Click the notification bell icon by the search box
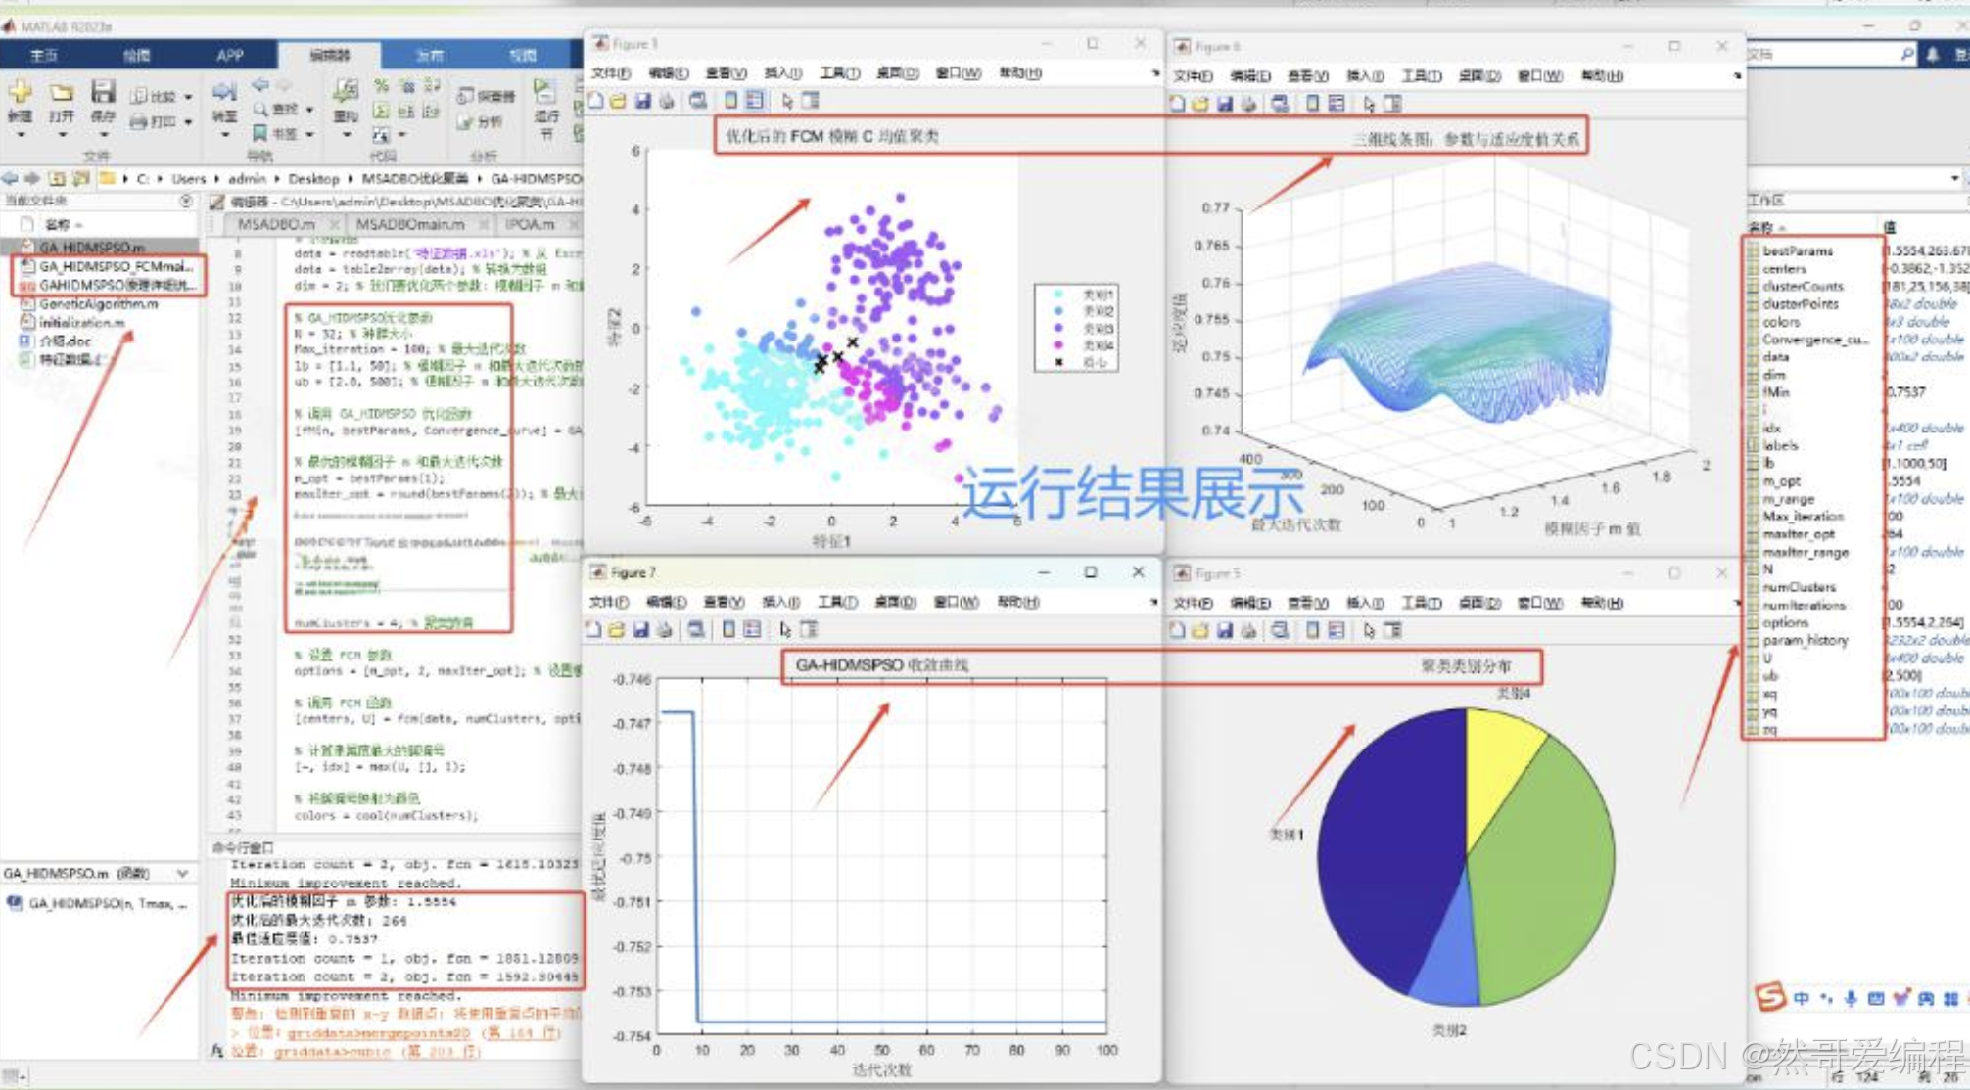This screenshot has height=1090, width=1970. (x=1932, y=55)
